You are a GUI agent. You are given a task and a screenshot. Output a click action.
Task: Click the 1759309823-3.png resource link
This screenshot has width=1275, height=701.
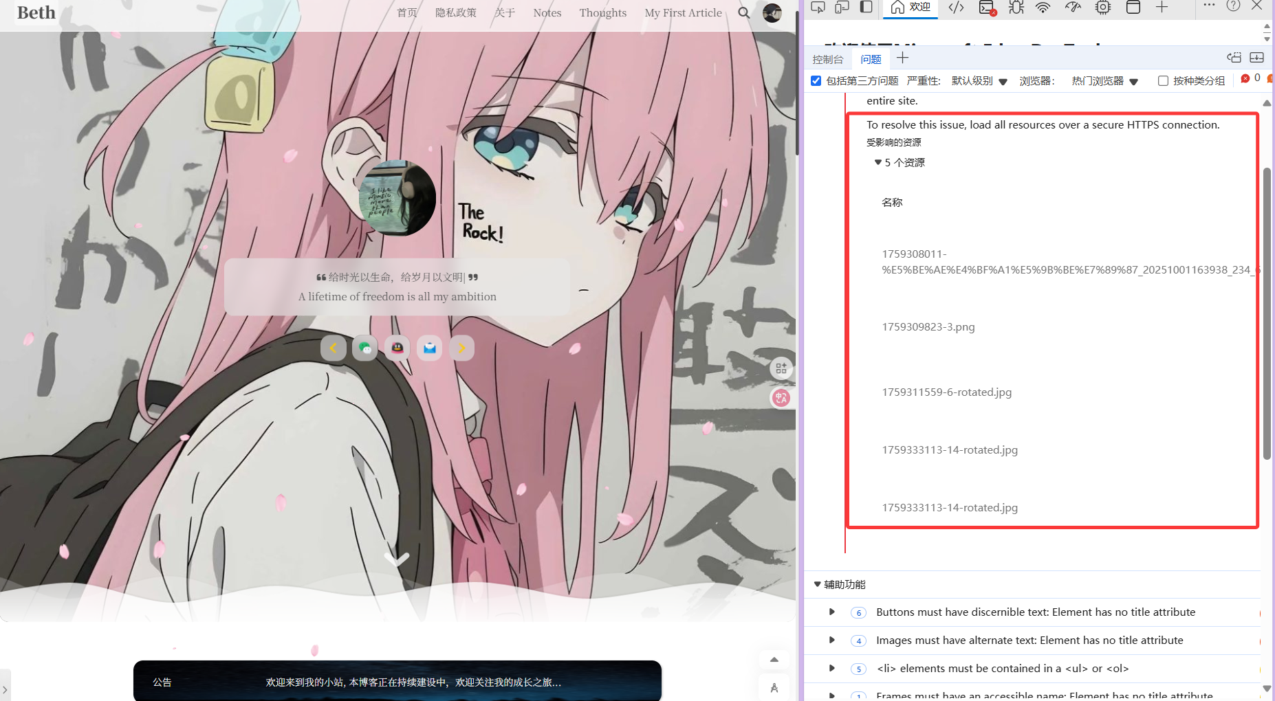point(928,327)
